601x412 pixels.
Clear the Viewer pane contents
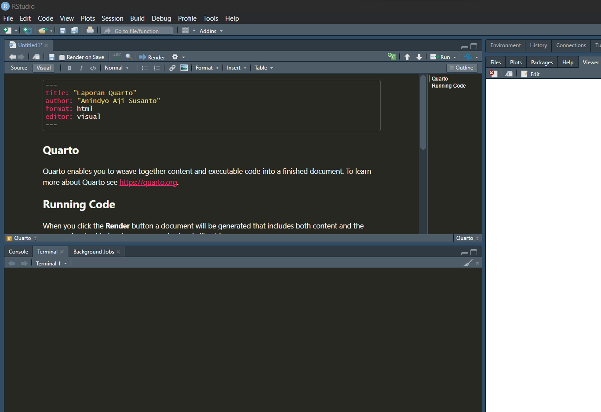pos(493,74)
